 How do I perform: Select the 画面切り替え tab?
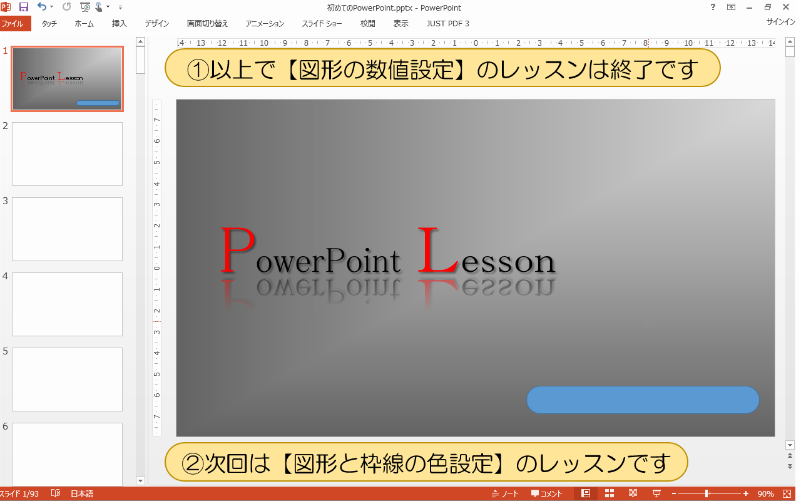click(207, 24)
